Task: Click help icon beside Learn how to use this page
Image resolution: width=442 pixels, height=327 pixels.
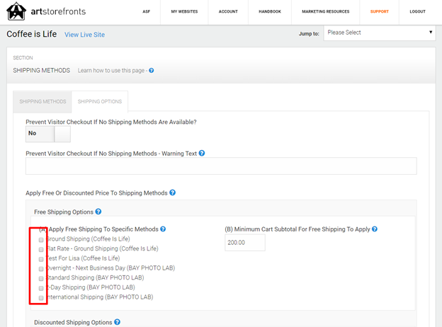Action: coord(152,71)
